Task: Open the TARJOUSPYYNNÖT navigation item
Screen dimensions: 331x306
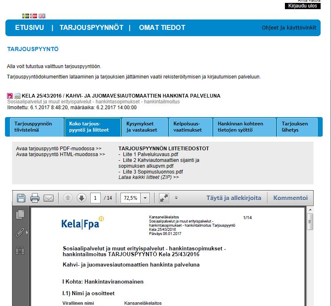Action: (91, 28)
